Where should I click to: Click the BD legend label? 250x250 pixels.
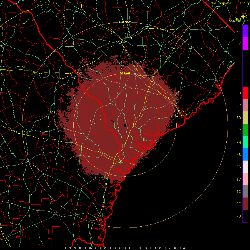[x=238, y=118]
